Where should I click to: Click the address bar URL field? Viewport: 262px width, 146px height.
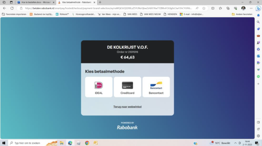[x=109, y=8]
